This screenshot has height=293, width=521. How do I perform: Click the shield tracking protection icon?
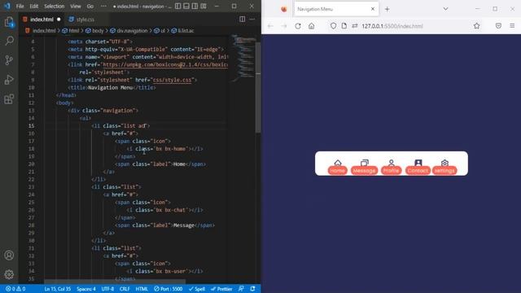pyautogui.click(x=333, y=26)
